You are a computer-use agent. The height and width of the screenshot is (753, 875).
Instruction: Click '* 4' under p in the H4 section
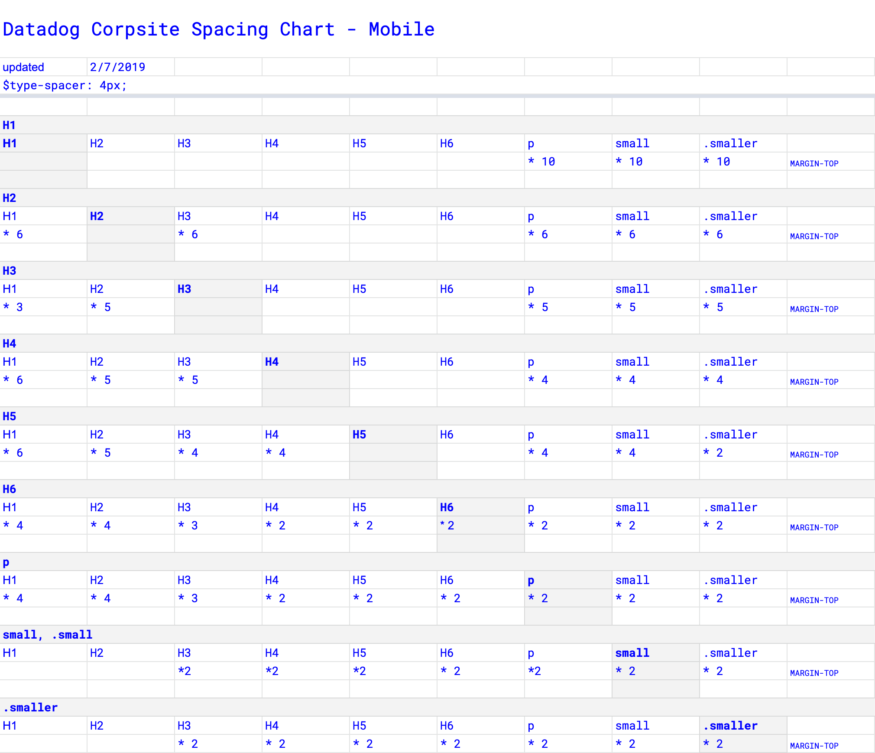(538, 380)
